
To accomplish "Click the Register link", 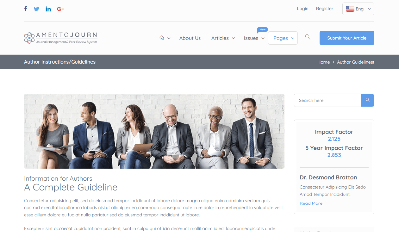I will (x=325, y=9).
